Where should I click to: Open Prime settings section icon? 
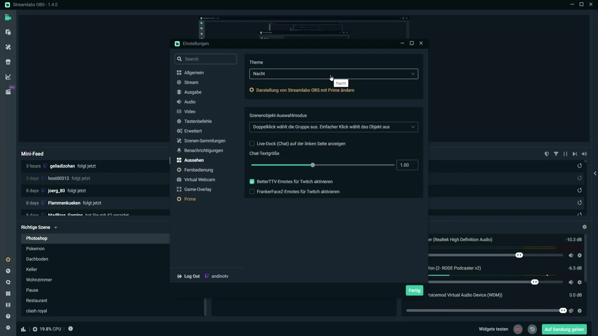coord(179,199)
